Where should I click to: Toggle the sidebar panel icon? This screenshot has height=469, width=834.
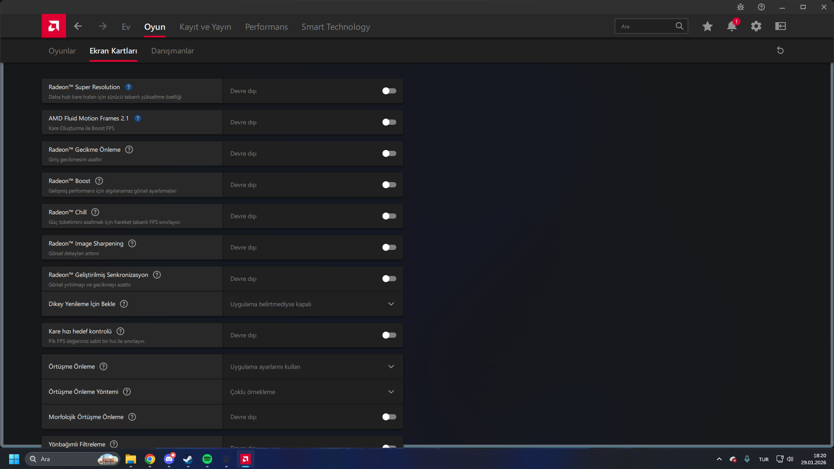coord(781,27)
